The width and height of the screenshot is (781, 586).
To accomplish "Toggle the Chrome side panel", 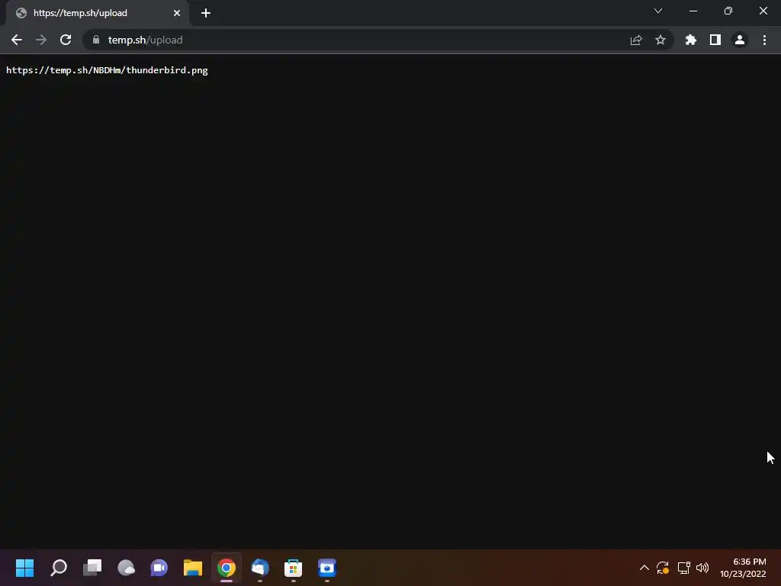I will point(715,40).
